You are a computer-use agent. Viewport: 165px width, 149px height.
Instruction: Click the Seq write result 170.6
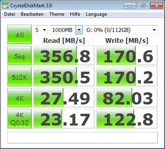pos(127,55)
